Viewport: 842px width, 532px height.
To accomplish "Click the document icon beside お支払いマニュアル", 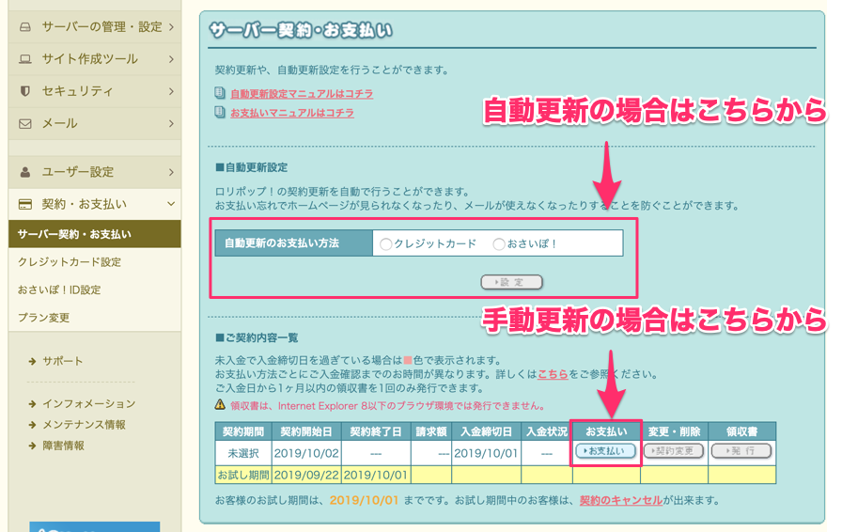I will [x=220, y=113].
